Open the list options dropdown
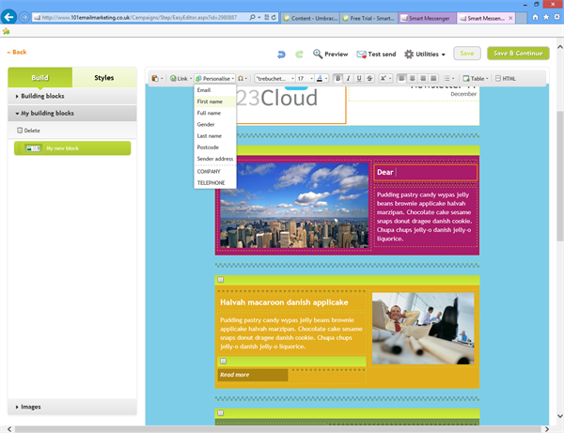The width and height of the screenshot is (564, 433). click(449, 78)
